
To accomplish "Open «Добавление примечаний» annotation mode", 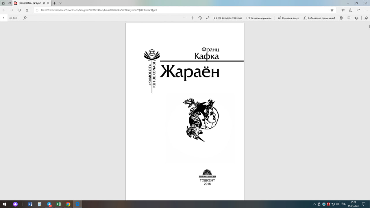I will 321,18.
